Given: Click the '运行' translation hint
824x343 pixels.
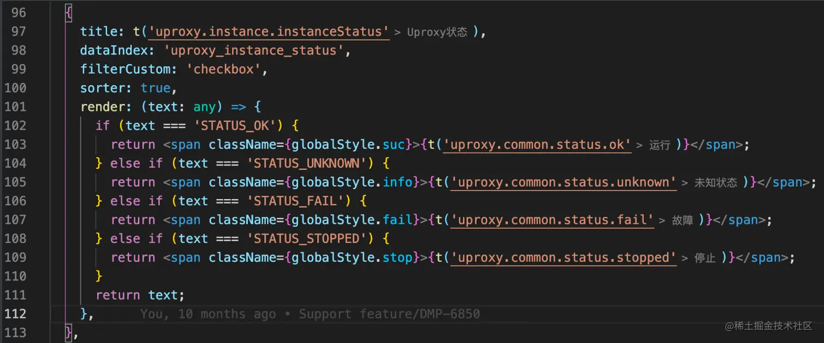Looking at the screenshot, I should [x=660, y=145].
